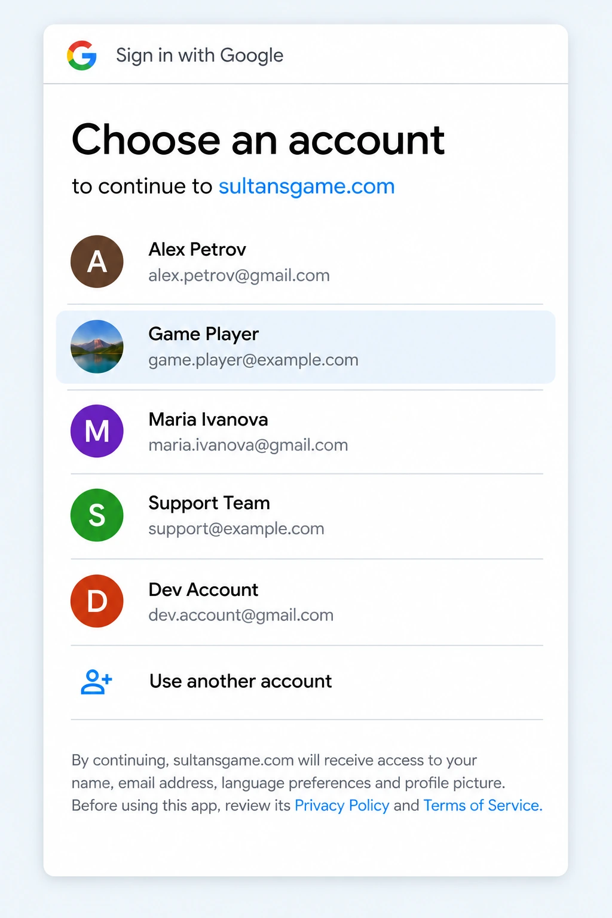The width and height of the screenshot is (612, 918).
Task: Open the Privacy Policy link
Action: pyautogui.click(x=342, y=806)
